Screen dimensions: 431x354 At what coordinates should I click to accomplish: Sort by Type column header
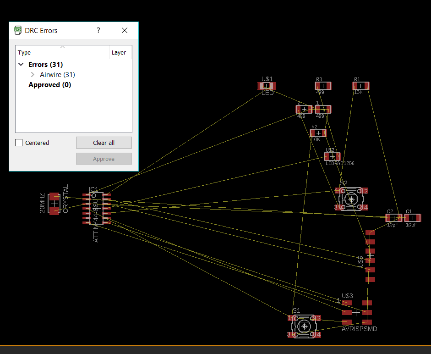(62, 52)
